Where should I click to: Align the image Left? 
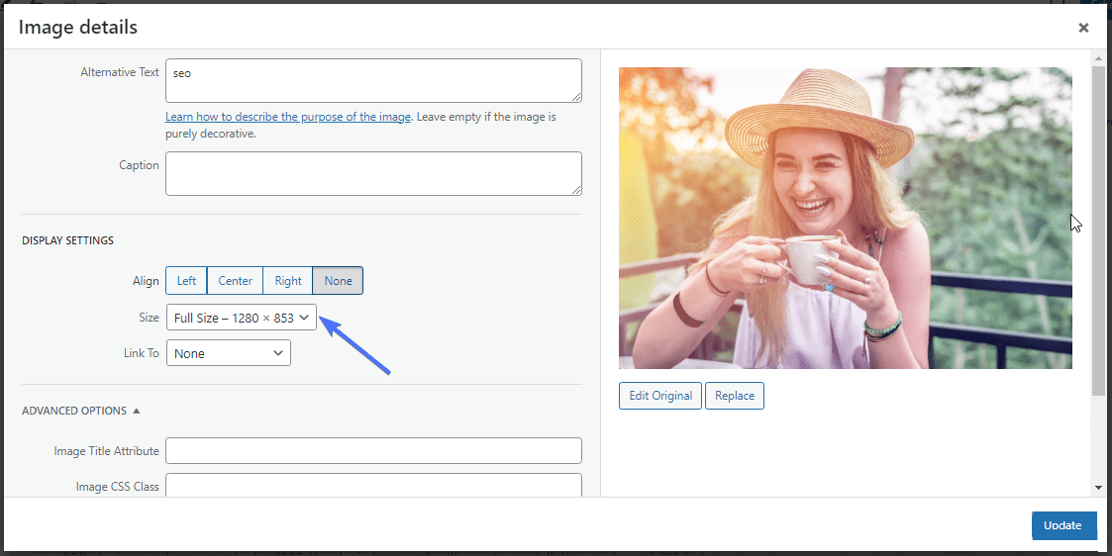tap(186, 281)
